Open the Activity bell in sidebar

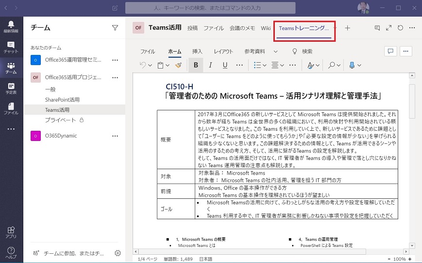[11, 26]
